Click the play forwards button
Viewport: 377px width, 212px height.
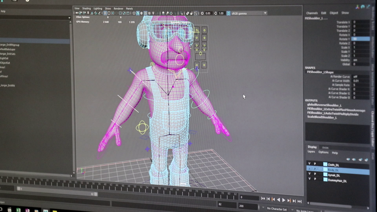pyautogui.click(x=284, y=200)
